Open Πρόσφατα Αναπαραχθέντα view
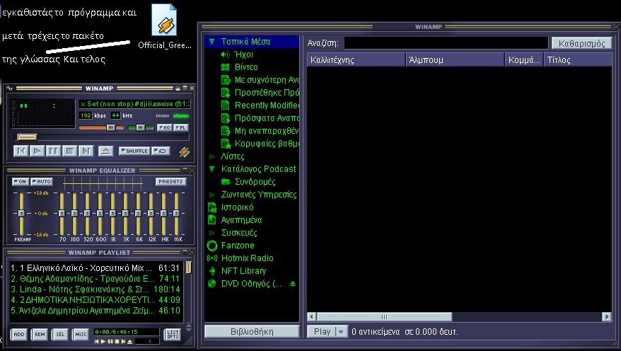 [x=260, y=117]
